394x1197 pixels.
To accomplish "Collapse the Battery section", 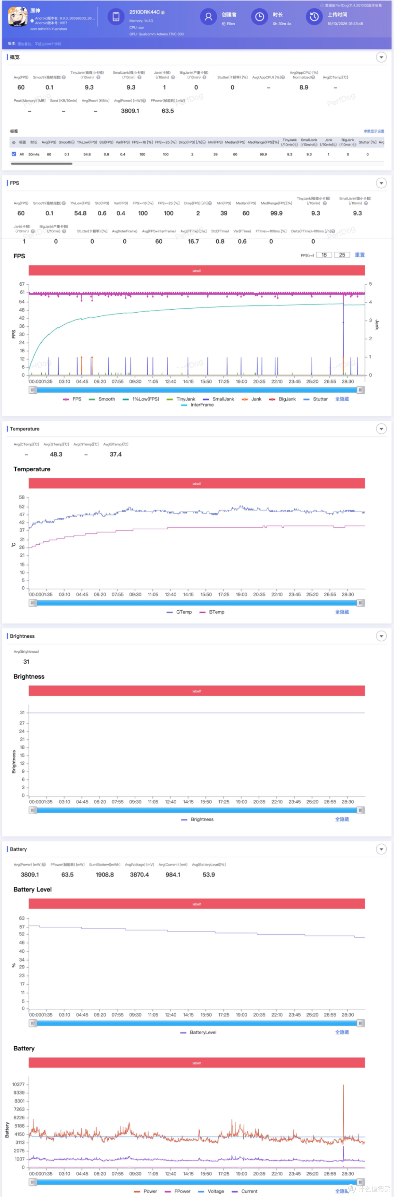I will pos(381,849).
